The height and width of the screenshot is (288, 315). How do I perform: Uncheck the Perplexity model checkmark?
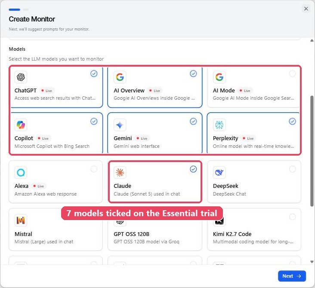[x=292, y=121]
